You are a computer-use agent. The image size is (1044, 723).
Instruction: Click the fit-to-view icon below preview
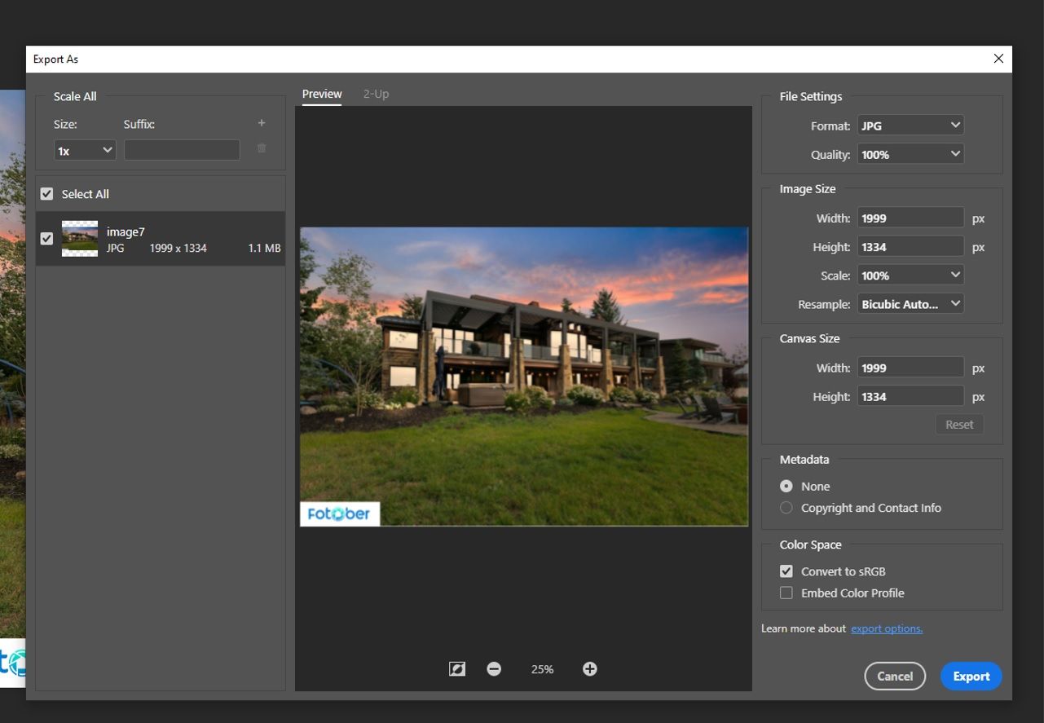(457, 669)
